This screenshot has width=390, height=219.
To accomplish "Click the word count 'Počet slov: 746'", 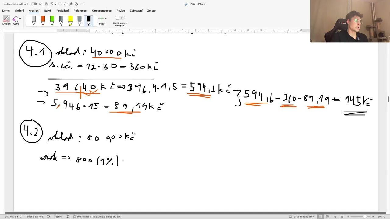I will click(34, 217).
